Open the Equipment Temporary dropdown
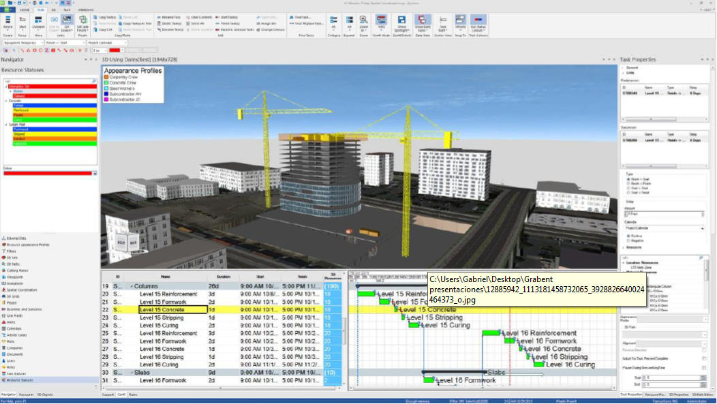The height and width of the screenshot is (404, 717). coord(24,42)
